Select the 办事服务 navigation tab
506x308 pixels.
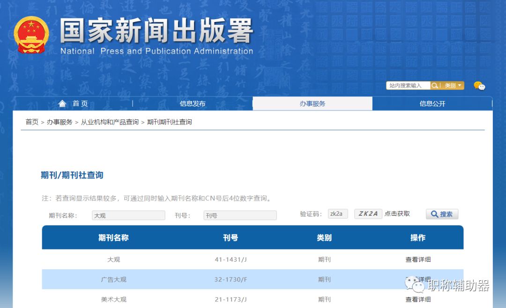pos(313,103)
